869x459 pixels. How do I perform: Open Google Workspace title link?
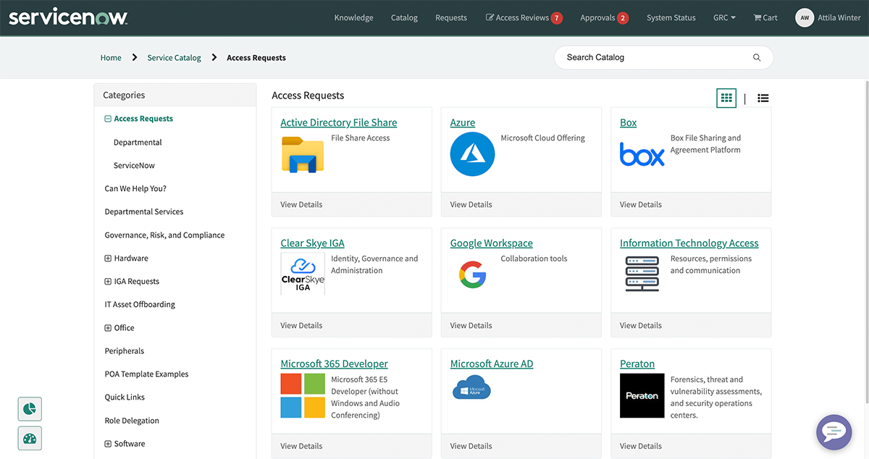click(491, 243)
